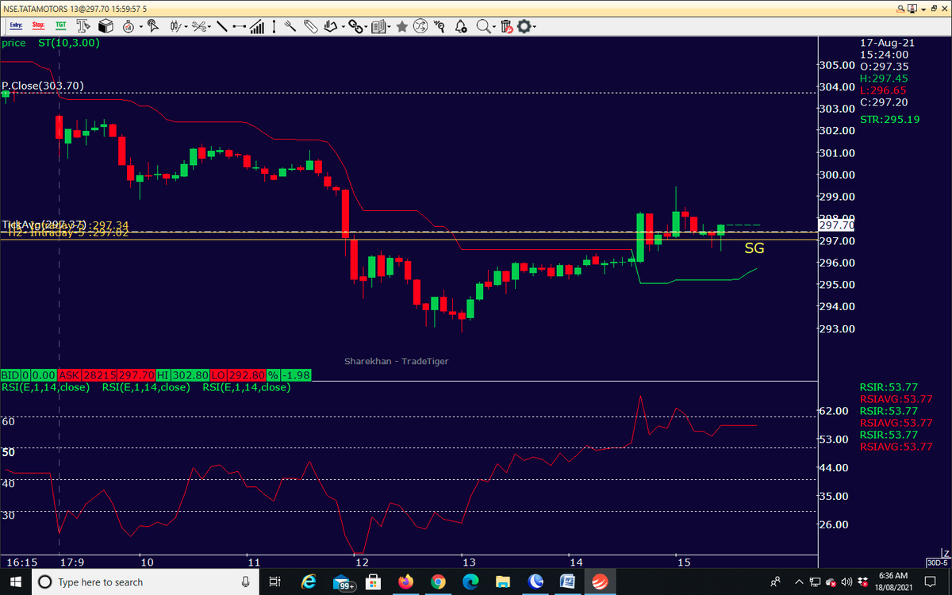Click the price legend label

(x=13, y=43)
